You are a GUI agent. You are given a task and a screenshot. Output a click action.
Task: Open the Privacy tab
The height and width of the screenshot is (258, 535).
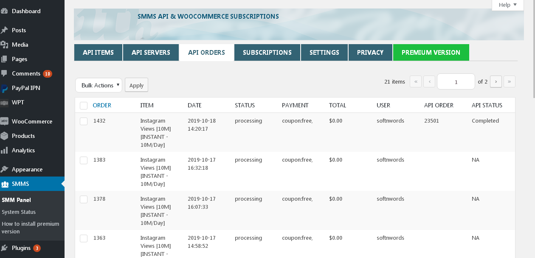(370, 53)
